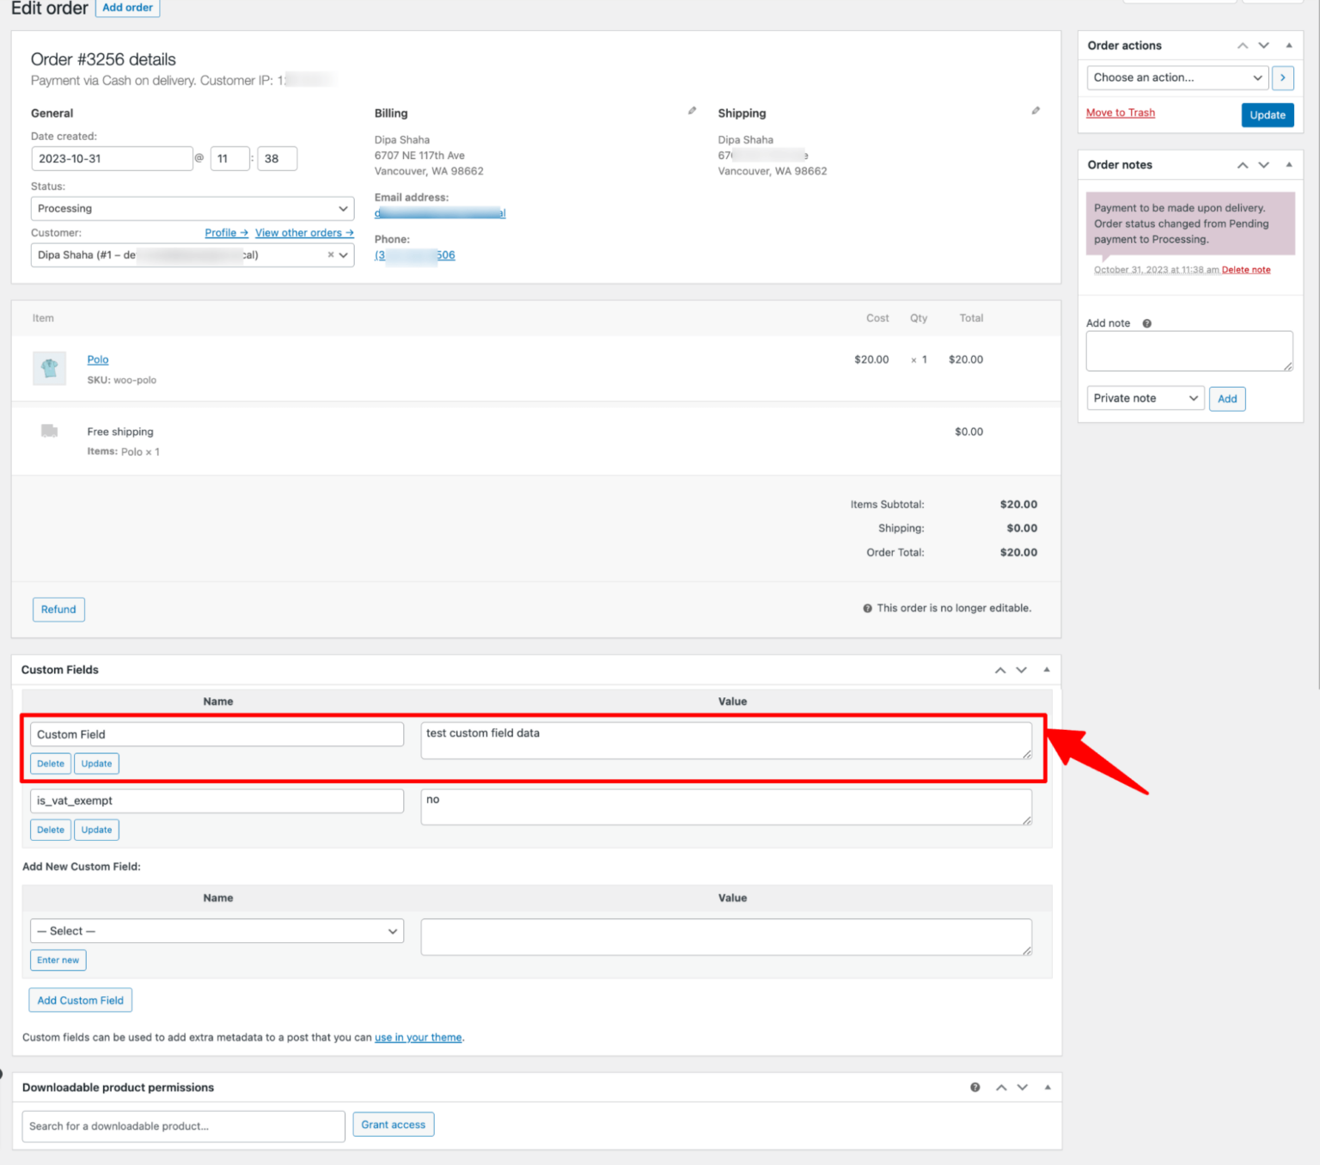The width and height of the screenshot is (1320, 1165).
Task: Open the Polo product link
Action: 97,359
